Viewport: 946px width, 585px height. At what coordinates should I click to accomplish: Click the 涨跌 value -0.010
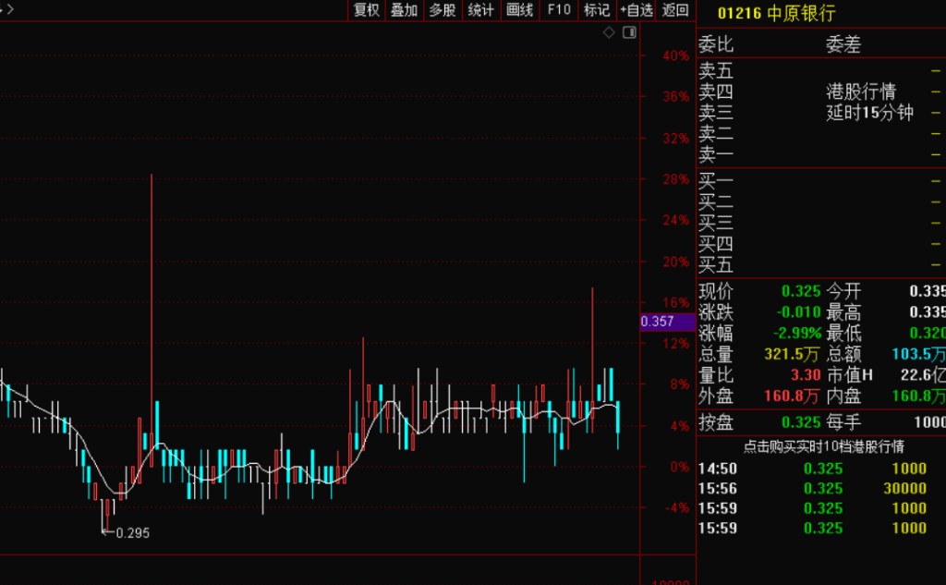(x=798, y=312)
